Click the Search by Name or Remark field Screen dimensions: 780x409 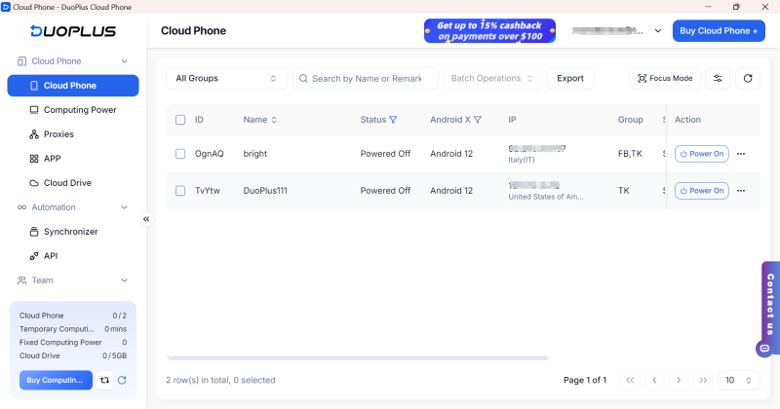click(367, 78)
